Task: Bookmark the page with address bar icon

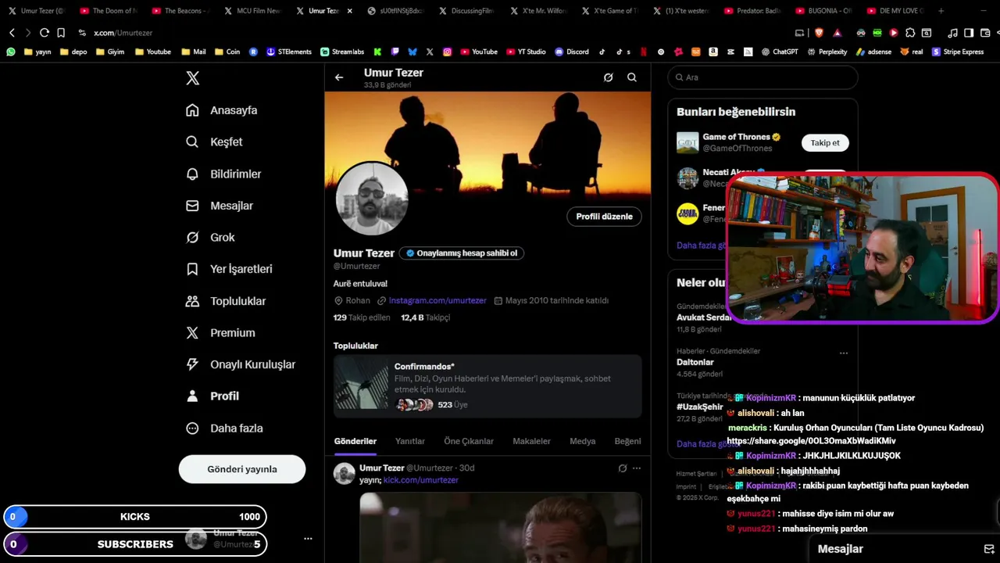Action: (61, 33)
